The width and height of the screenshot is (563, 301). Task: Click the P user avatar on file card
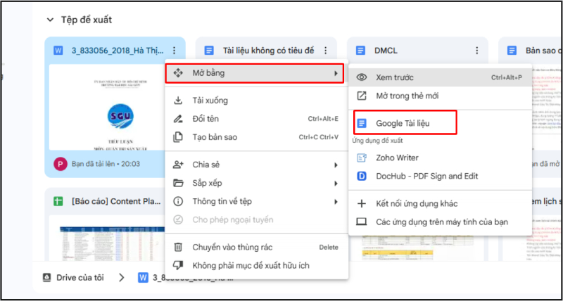click(x=61, y=165)
